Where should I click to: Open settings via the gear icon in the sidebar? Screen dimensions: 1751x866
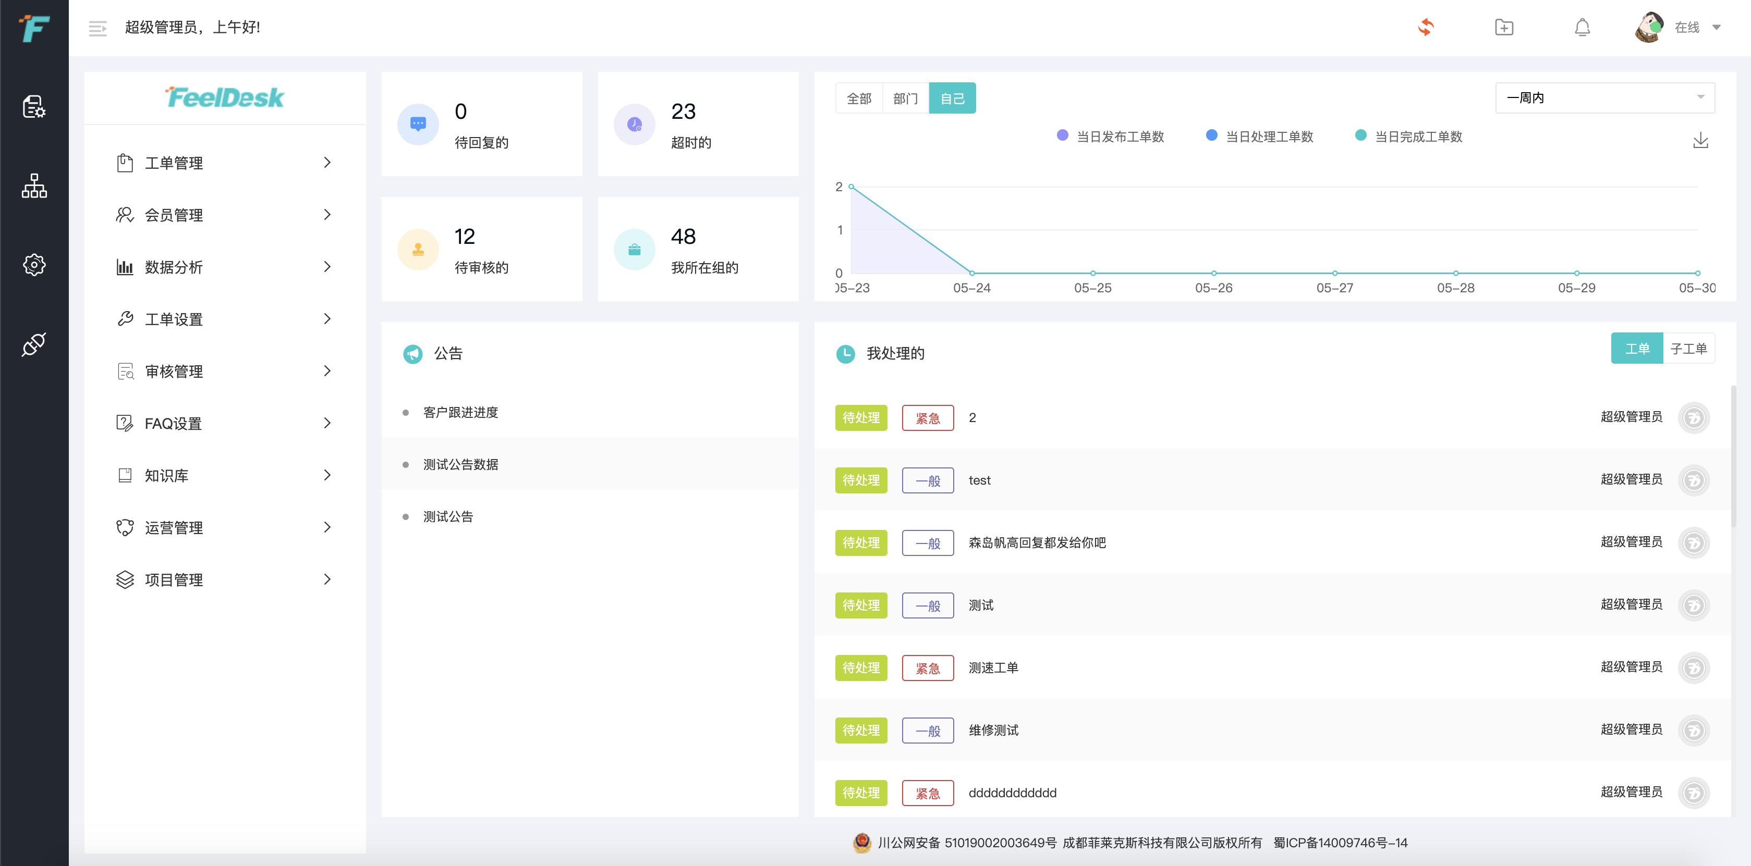(x=34, y=265)
